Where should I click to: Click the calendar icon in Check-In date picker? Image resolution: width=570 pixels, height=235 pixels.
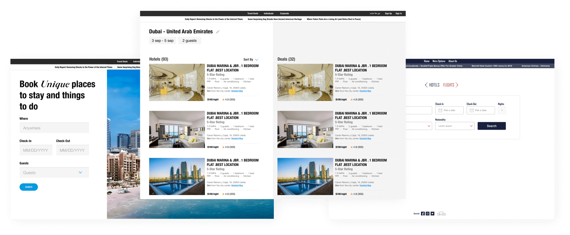click(440, 110)
